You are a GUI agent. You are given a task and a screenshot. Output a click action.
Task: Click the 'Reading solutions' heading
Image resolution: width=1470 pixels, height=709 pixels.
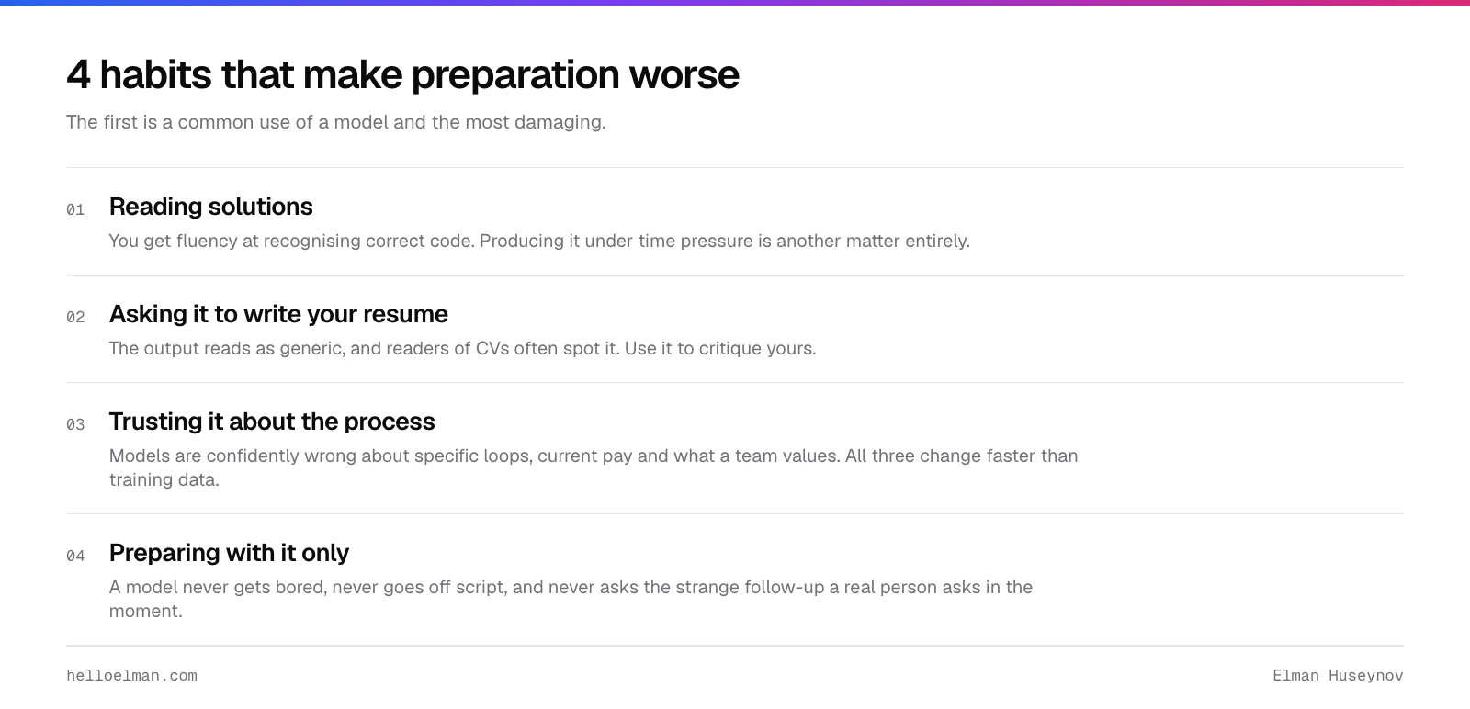coord(211,207)
